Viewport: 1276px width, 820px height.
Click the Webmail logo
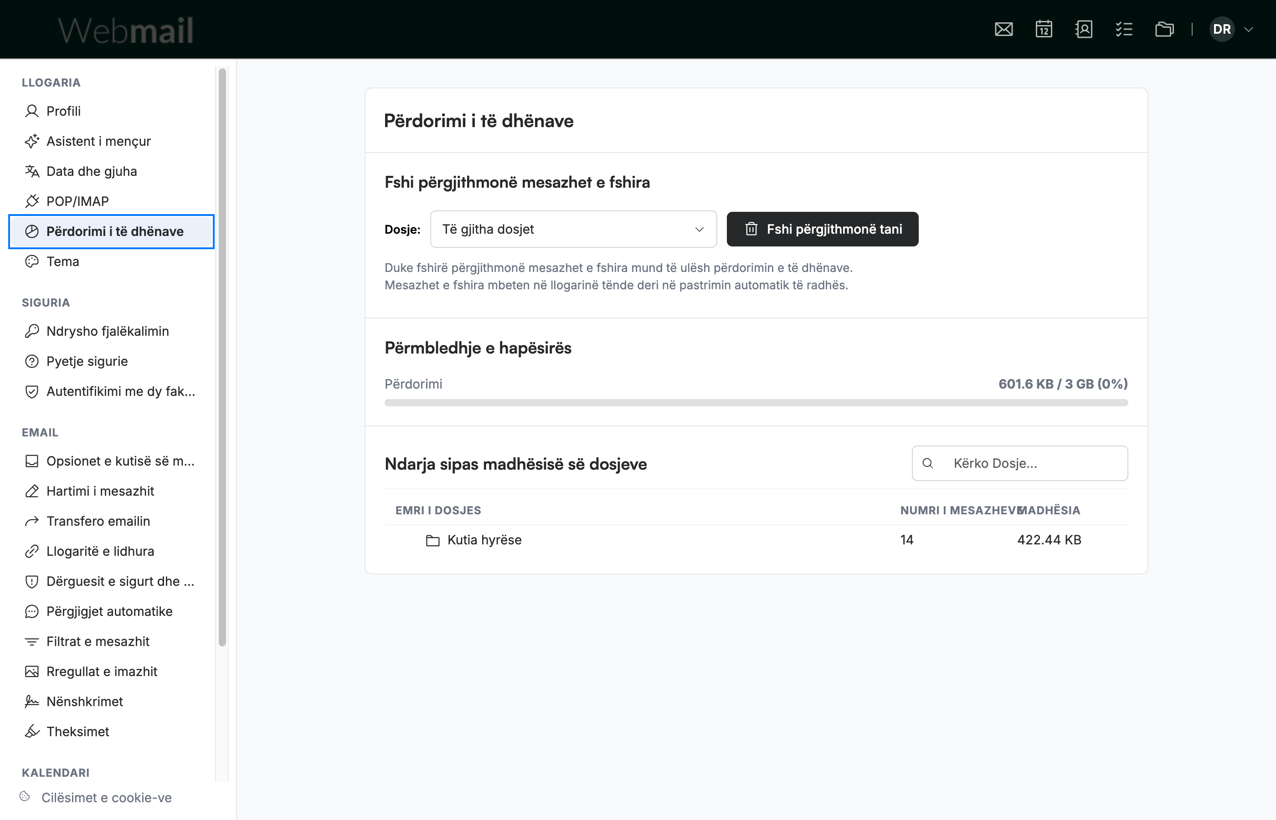(x=126, y=30)
